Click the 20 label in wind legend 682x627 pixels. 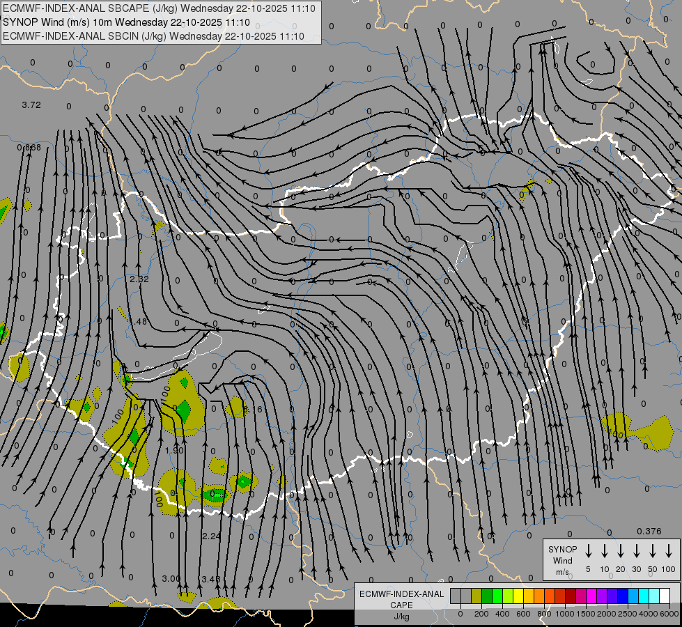(x=621, y=569)
